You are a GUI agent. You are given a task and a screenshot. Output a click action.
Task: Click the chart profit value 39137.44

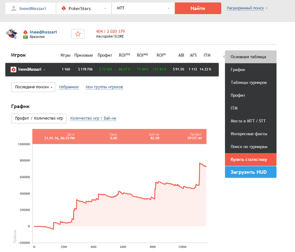click(194, 138)
